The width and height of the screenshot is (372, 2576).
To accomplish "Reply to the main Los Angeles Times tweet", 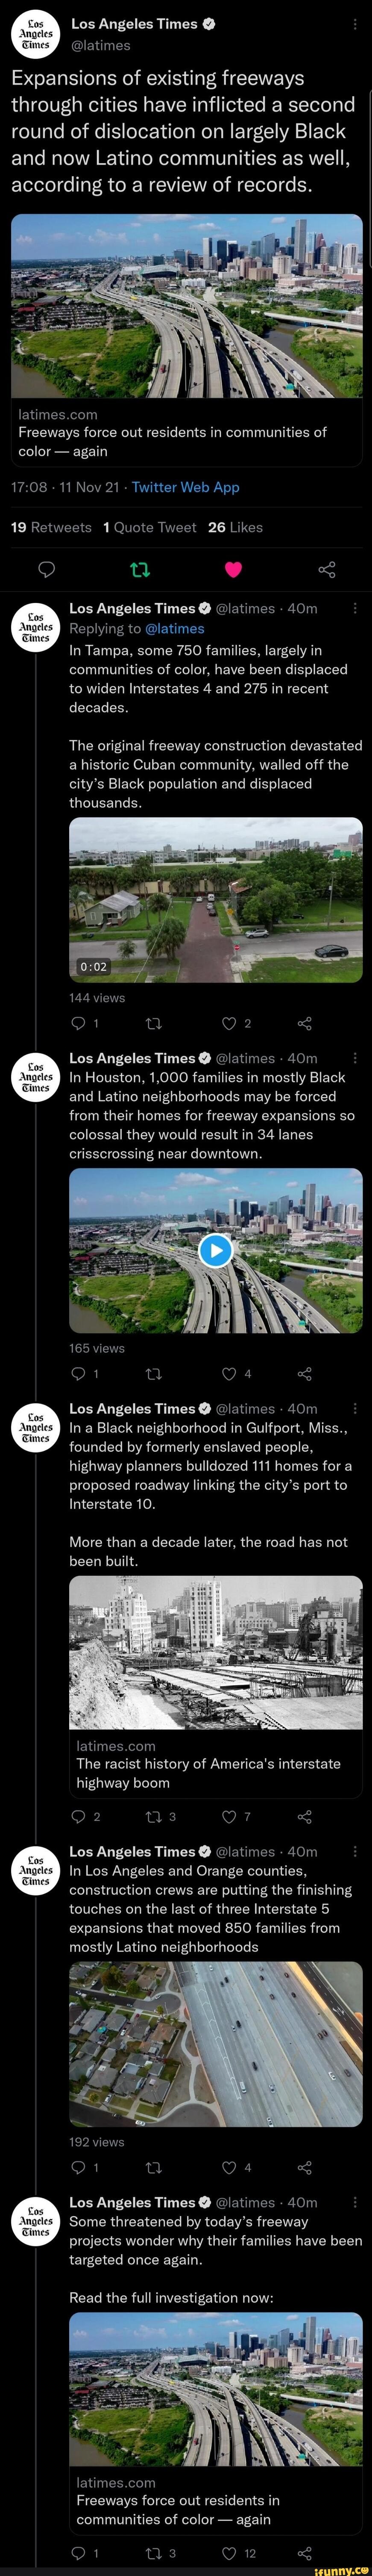I will [46, 570].
